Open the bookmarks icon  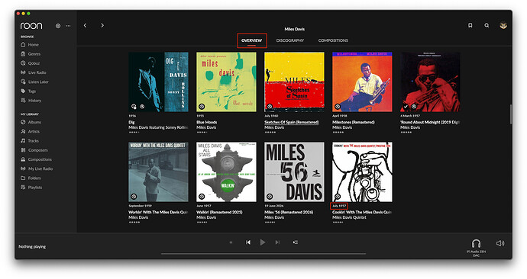470,25
